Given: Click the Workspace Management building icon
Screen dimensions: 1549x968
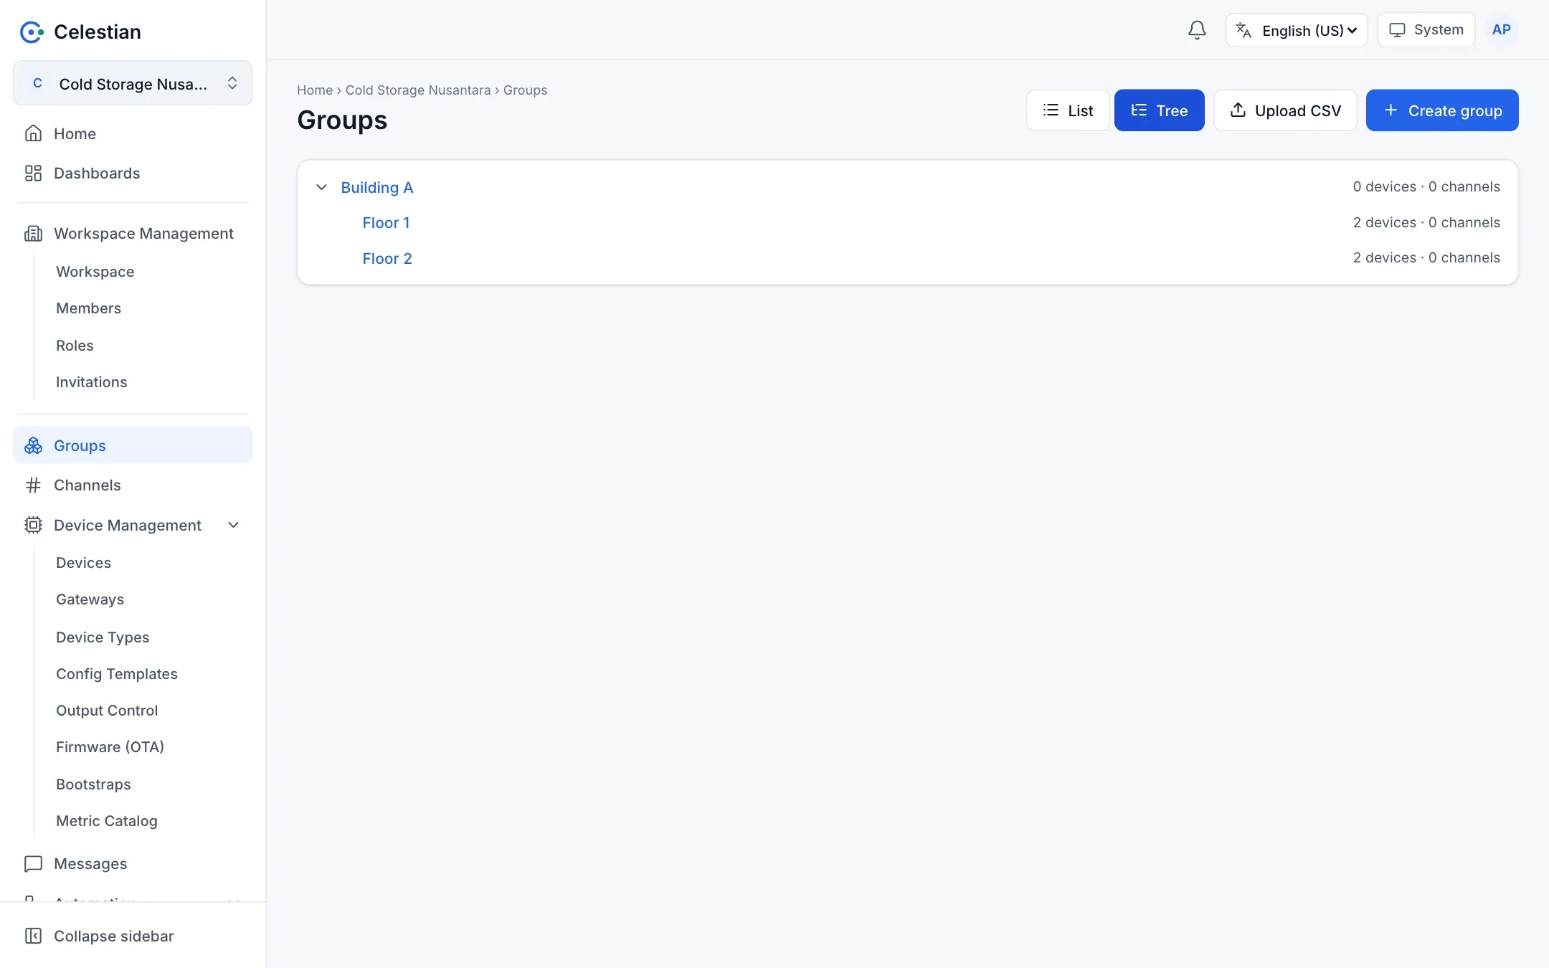Looking at the screenshot, I should (33, 233).
